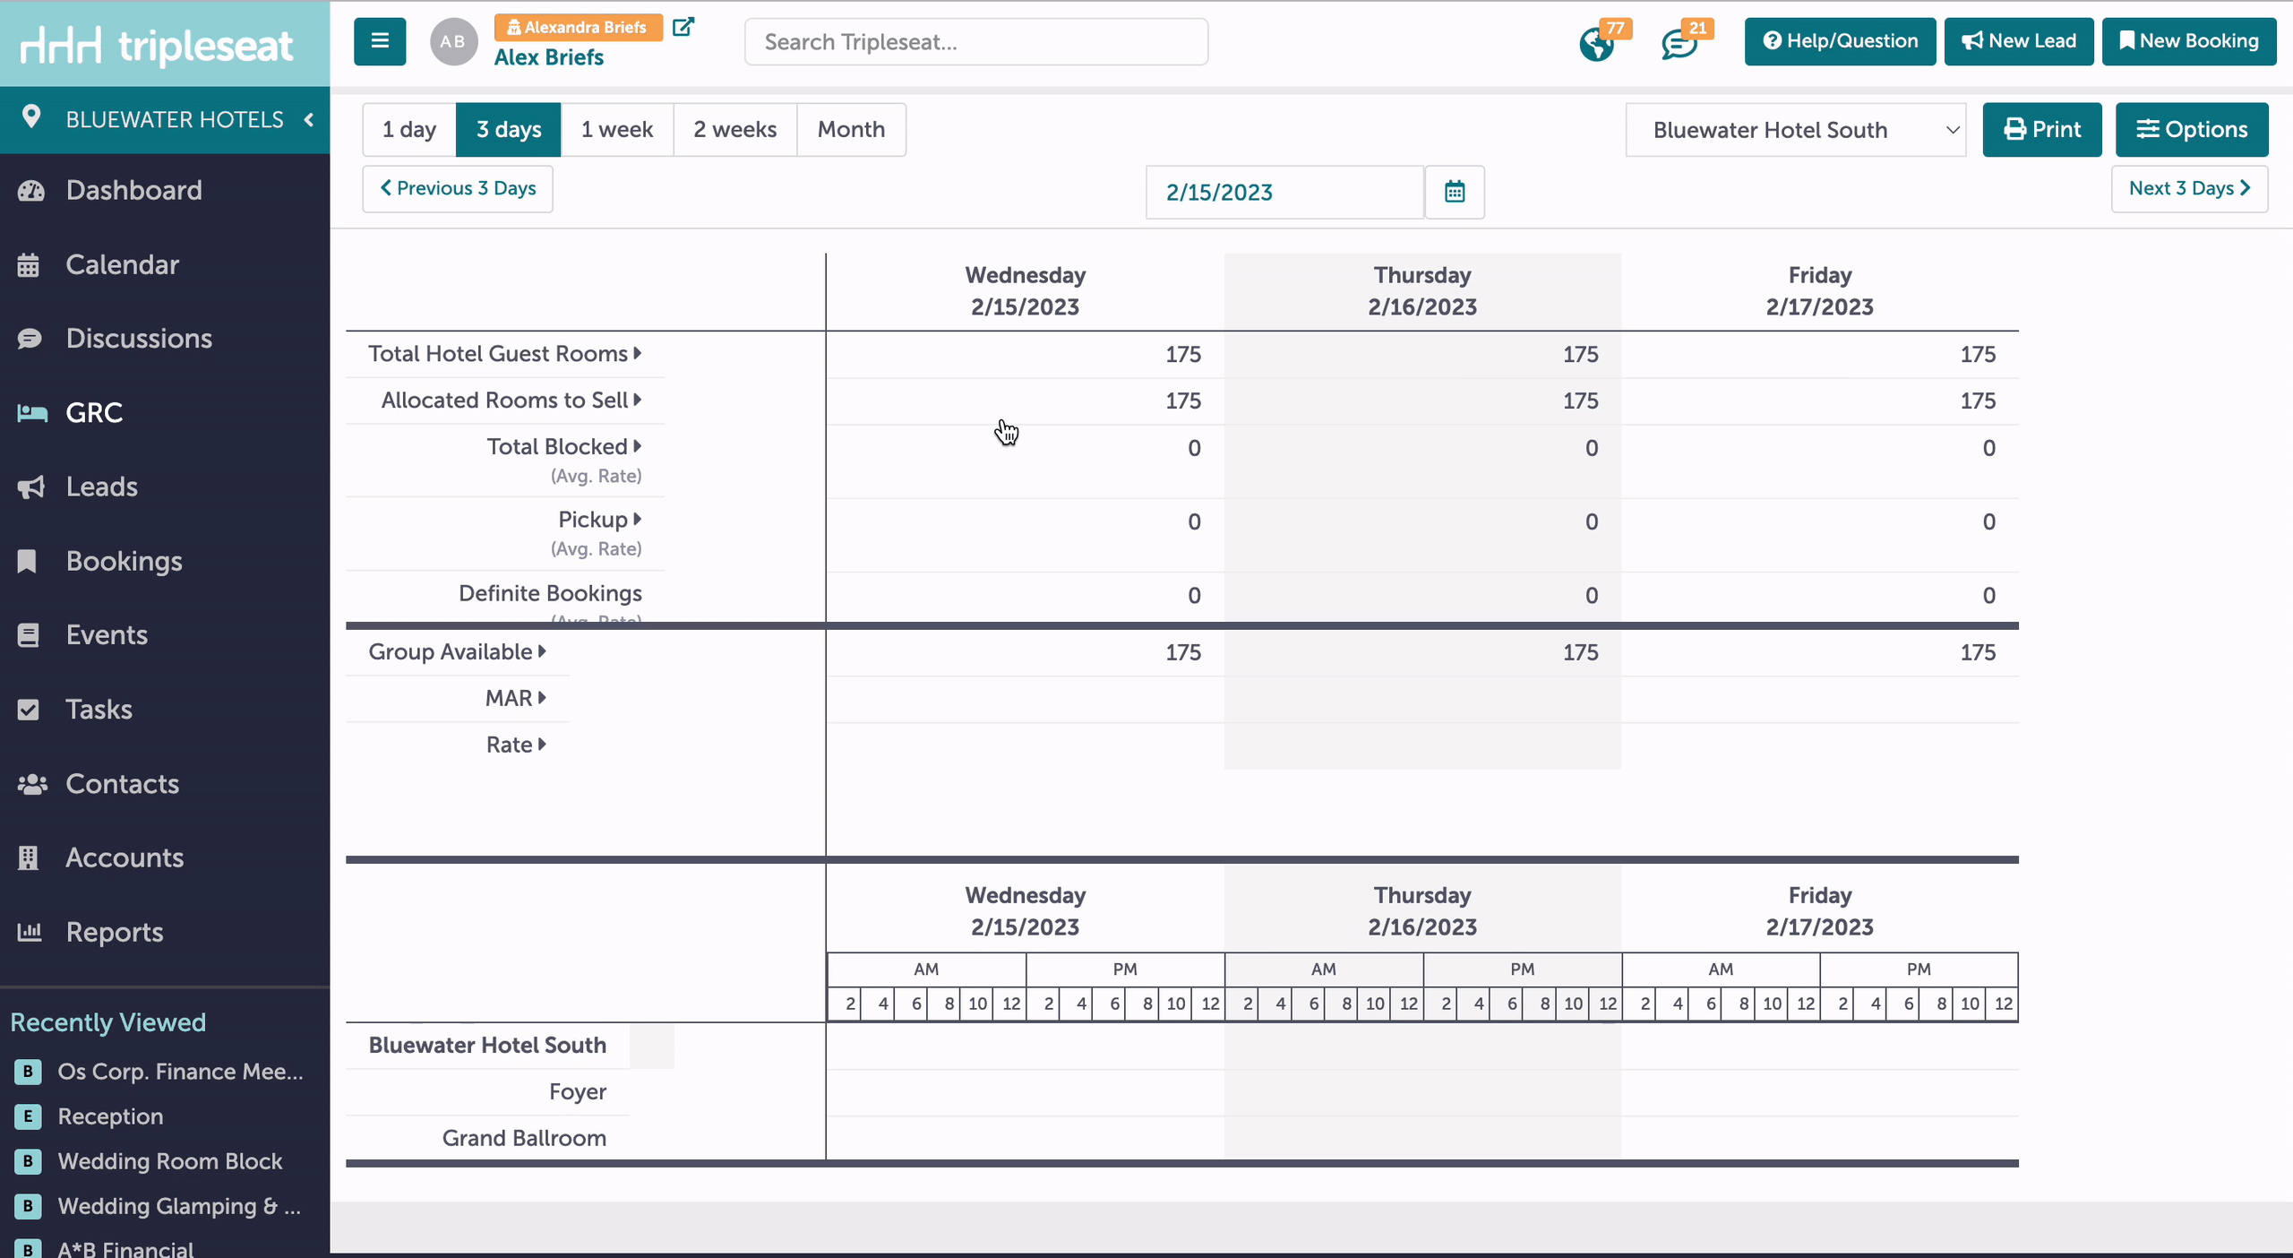Click the Search Tripleseat field
Image resolution: width=2293 pixels, height=1258 pixels.
tap(976, 42)
